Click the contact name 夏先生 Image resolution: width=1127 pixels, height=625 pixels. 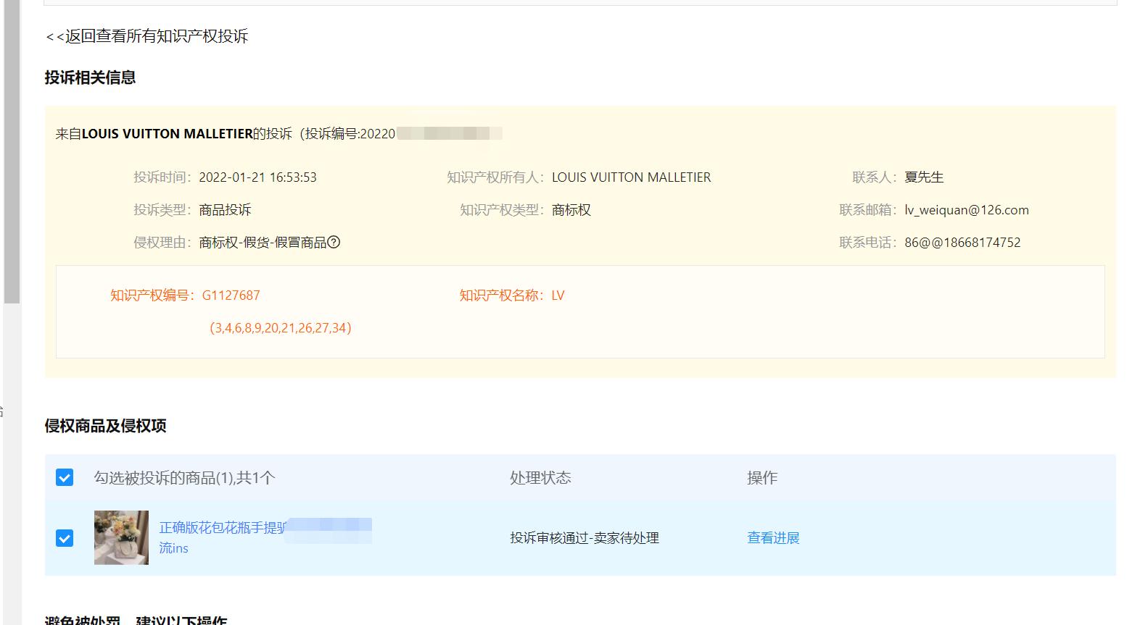925,177
